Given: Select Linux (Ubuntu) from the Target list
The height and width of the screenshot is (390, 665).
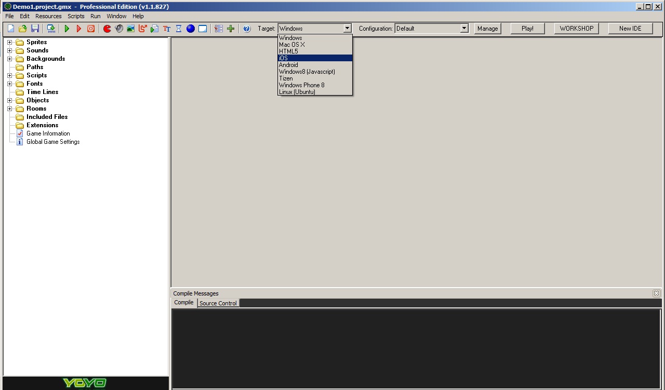Looking at the screenshot, I should [x=315, y=92].
